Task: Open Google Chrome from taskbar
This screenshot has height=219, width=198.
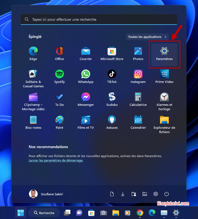Action: (140, 213)
